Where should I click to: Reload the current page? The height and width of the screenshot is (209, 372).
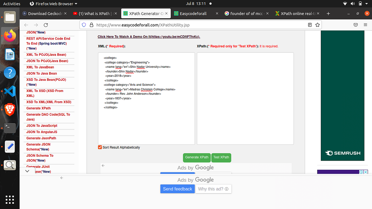[46, 25]
